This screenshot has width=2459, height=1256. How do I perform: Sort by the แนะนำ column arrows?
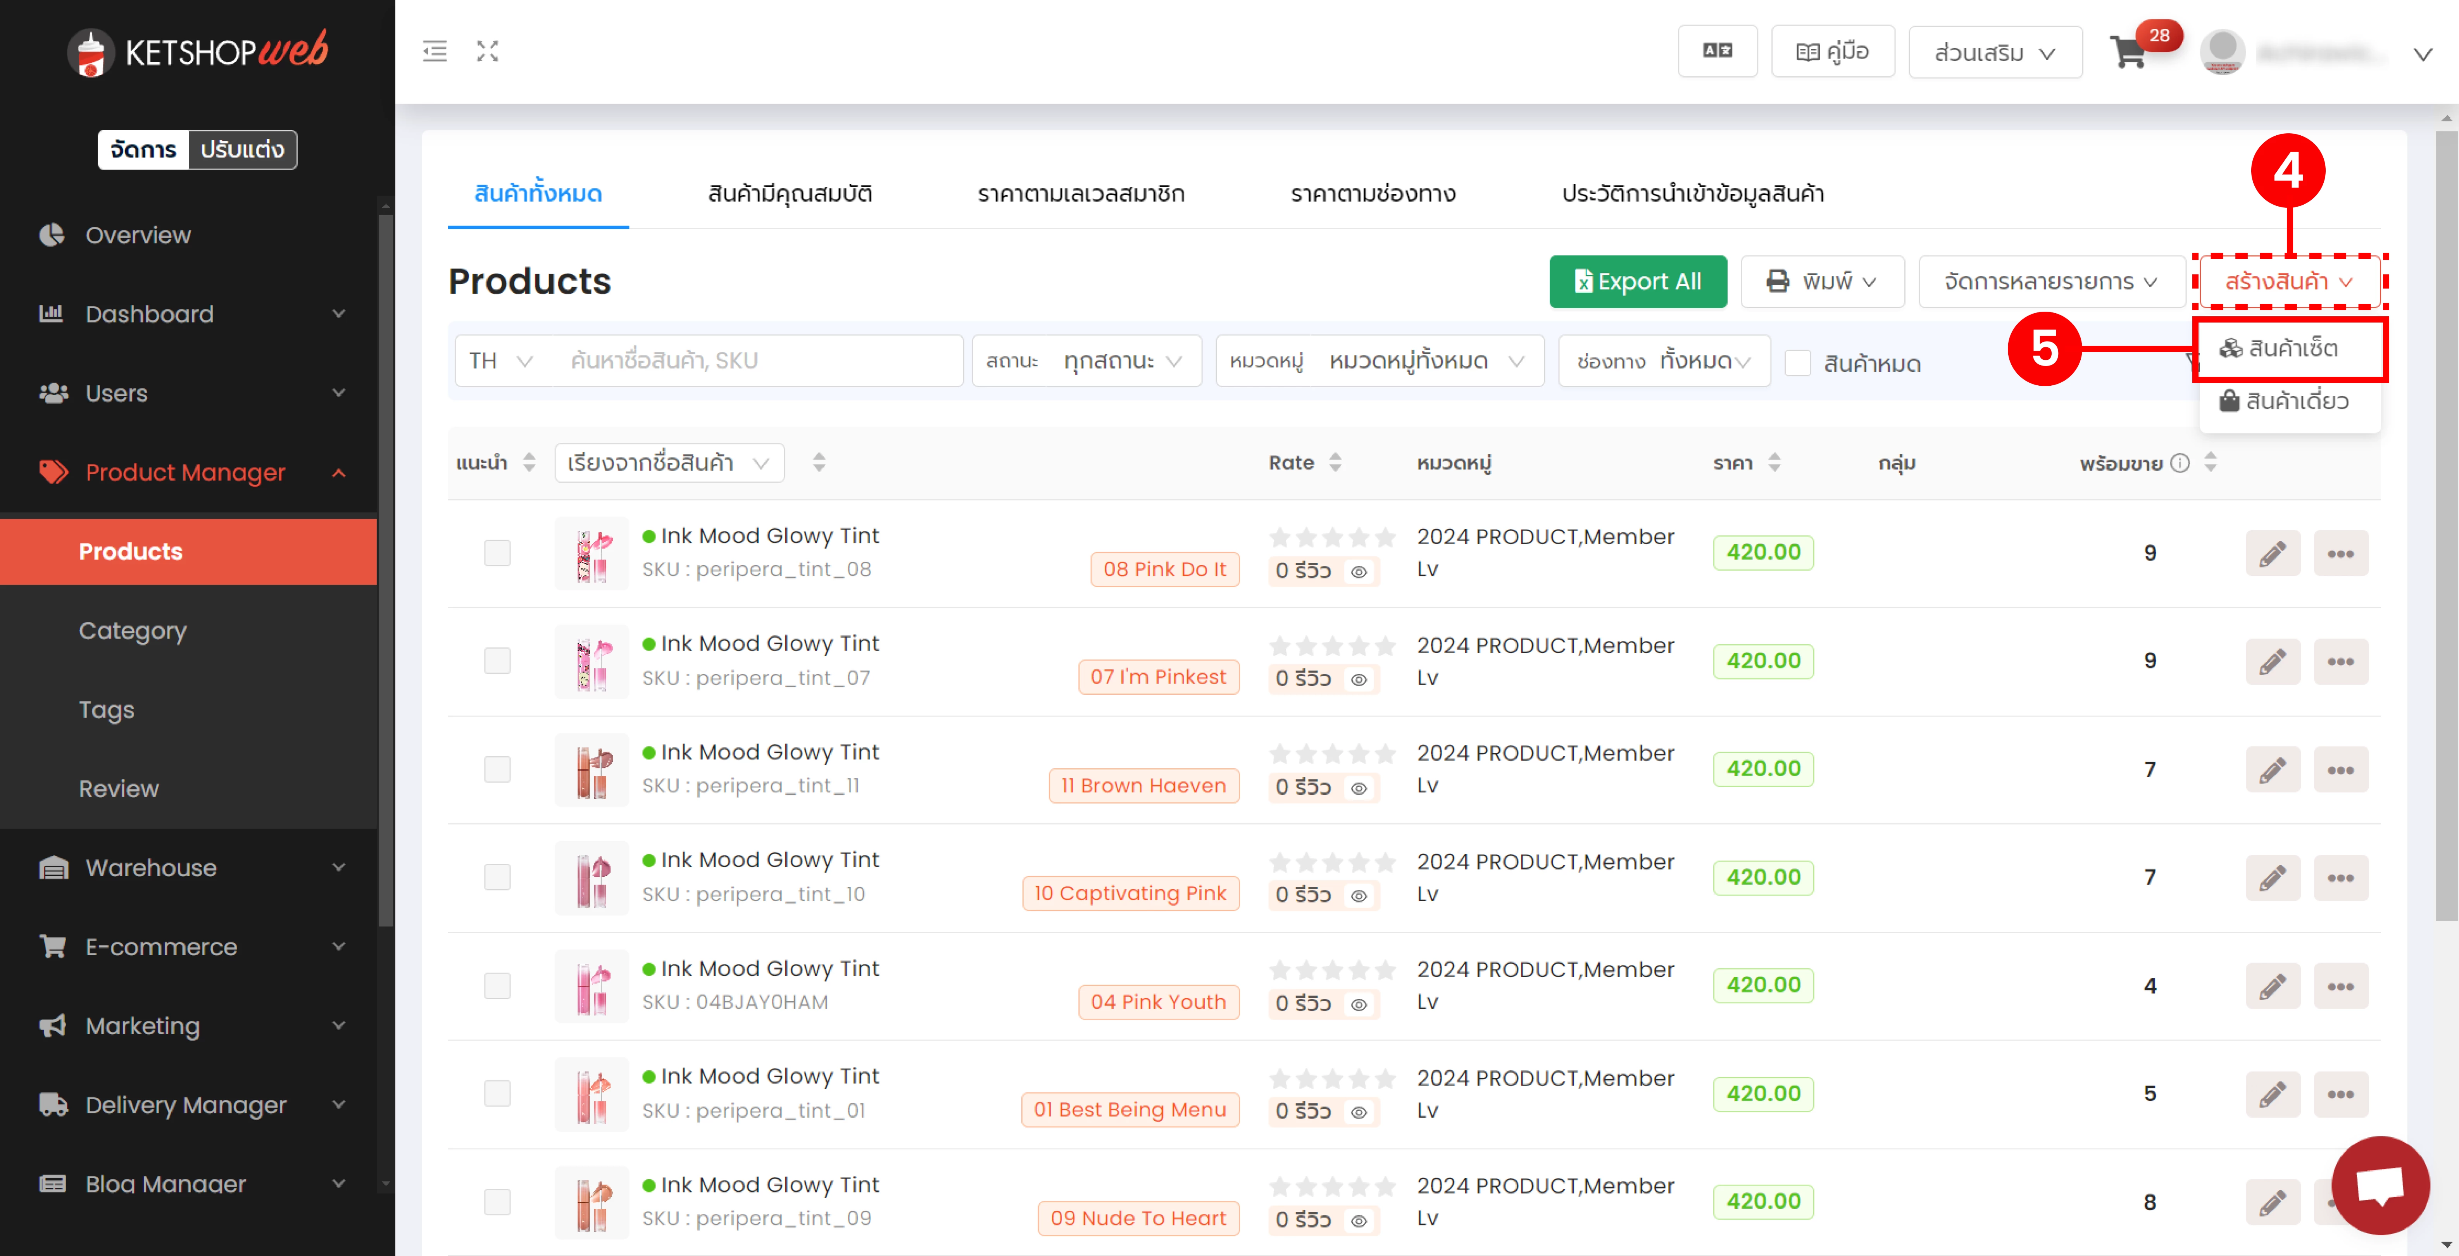[529, 463]
